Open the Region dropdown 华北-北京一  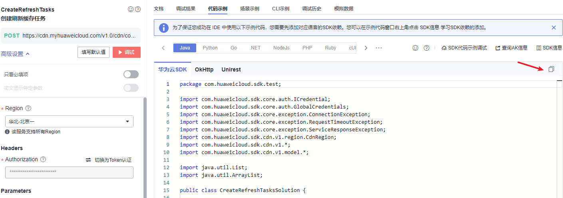tap(69, 121)
